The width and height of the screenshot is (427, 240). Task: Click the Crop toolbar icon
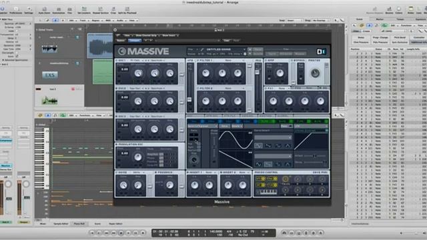tap(113, 11)
